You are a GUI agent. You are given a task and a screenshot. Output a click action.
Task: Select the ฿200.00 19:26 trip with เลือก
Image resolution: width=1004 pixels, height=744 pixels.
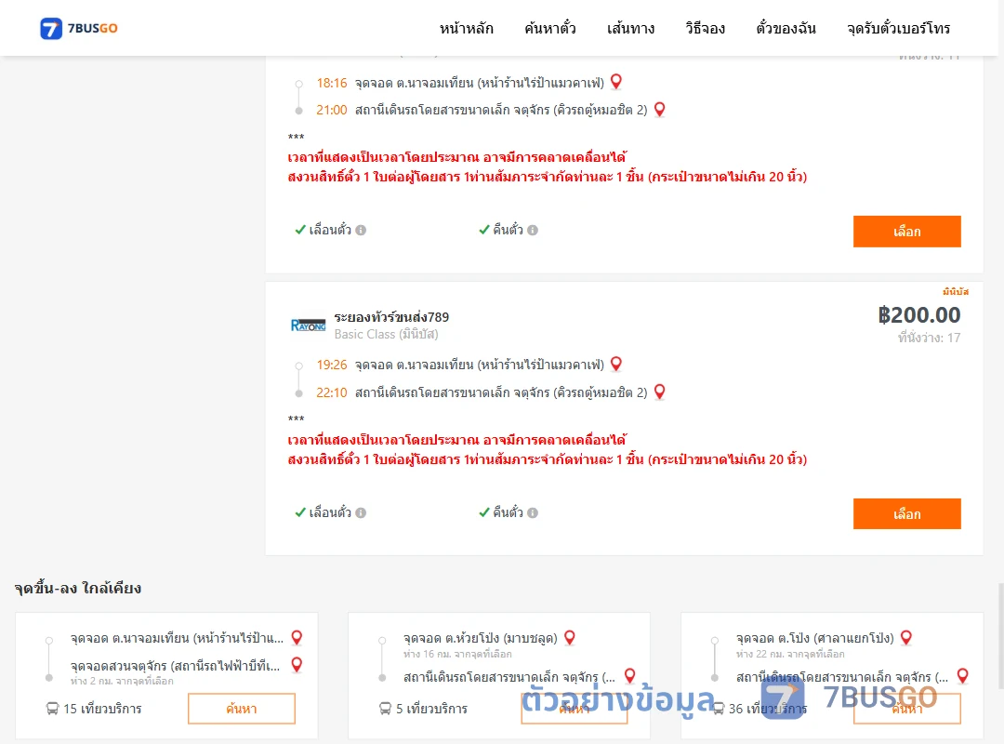pos(906,514)
